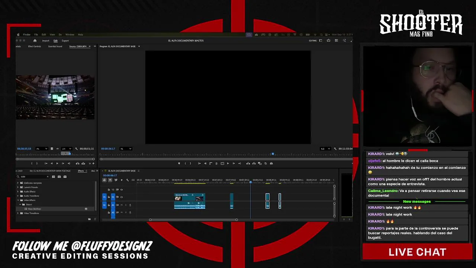The height and width of the screenshot is (268, 476).
Task: Click the Lift button in Program monitor
Action: (248, 163)
